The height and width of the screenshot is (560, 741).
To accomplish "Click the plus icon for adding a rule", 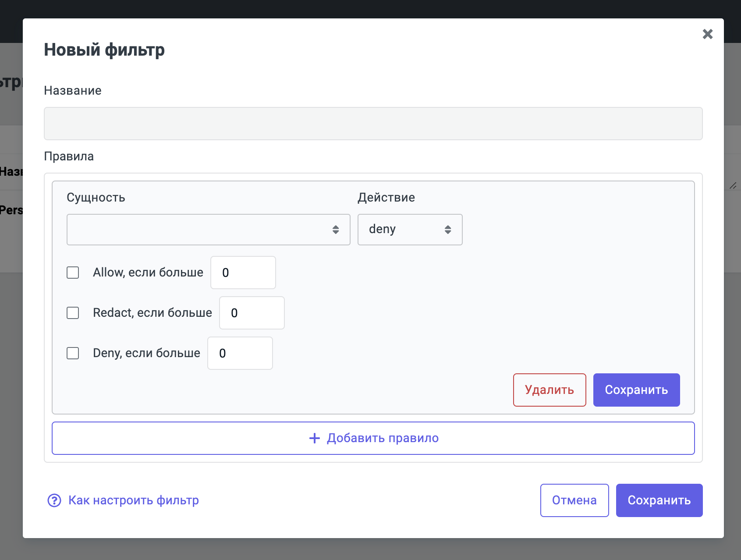I will coord(315,438).
